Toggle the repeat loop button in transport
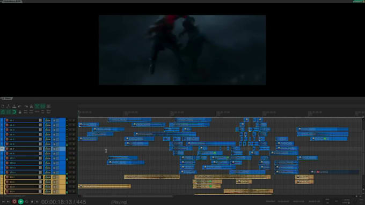 [26, 202]
